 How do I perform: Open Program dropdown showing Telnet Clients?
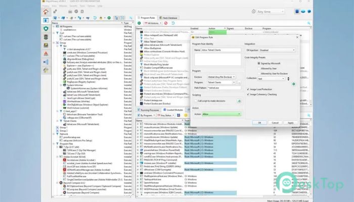coord(222,82)
